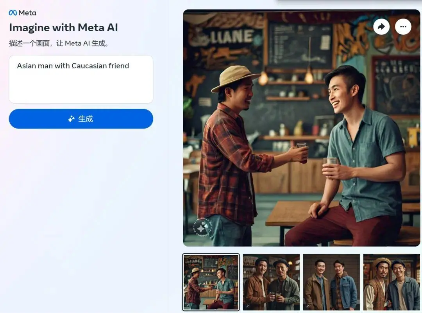Click watermark icon on the second thumbnail
The image size is (422, 313).
pos(248,306)
